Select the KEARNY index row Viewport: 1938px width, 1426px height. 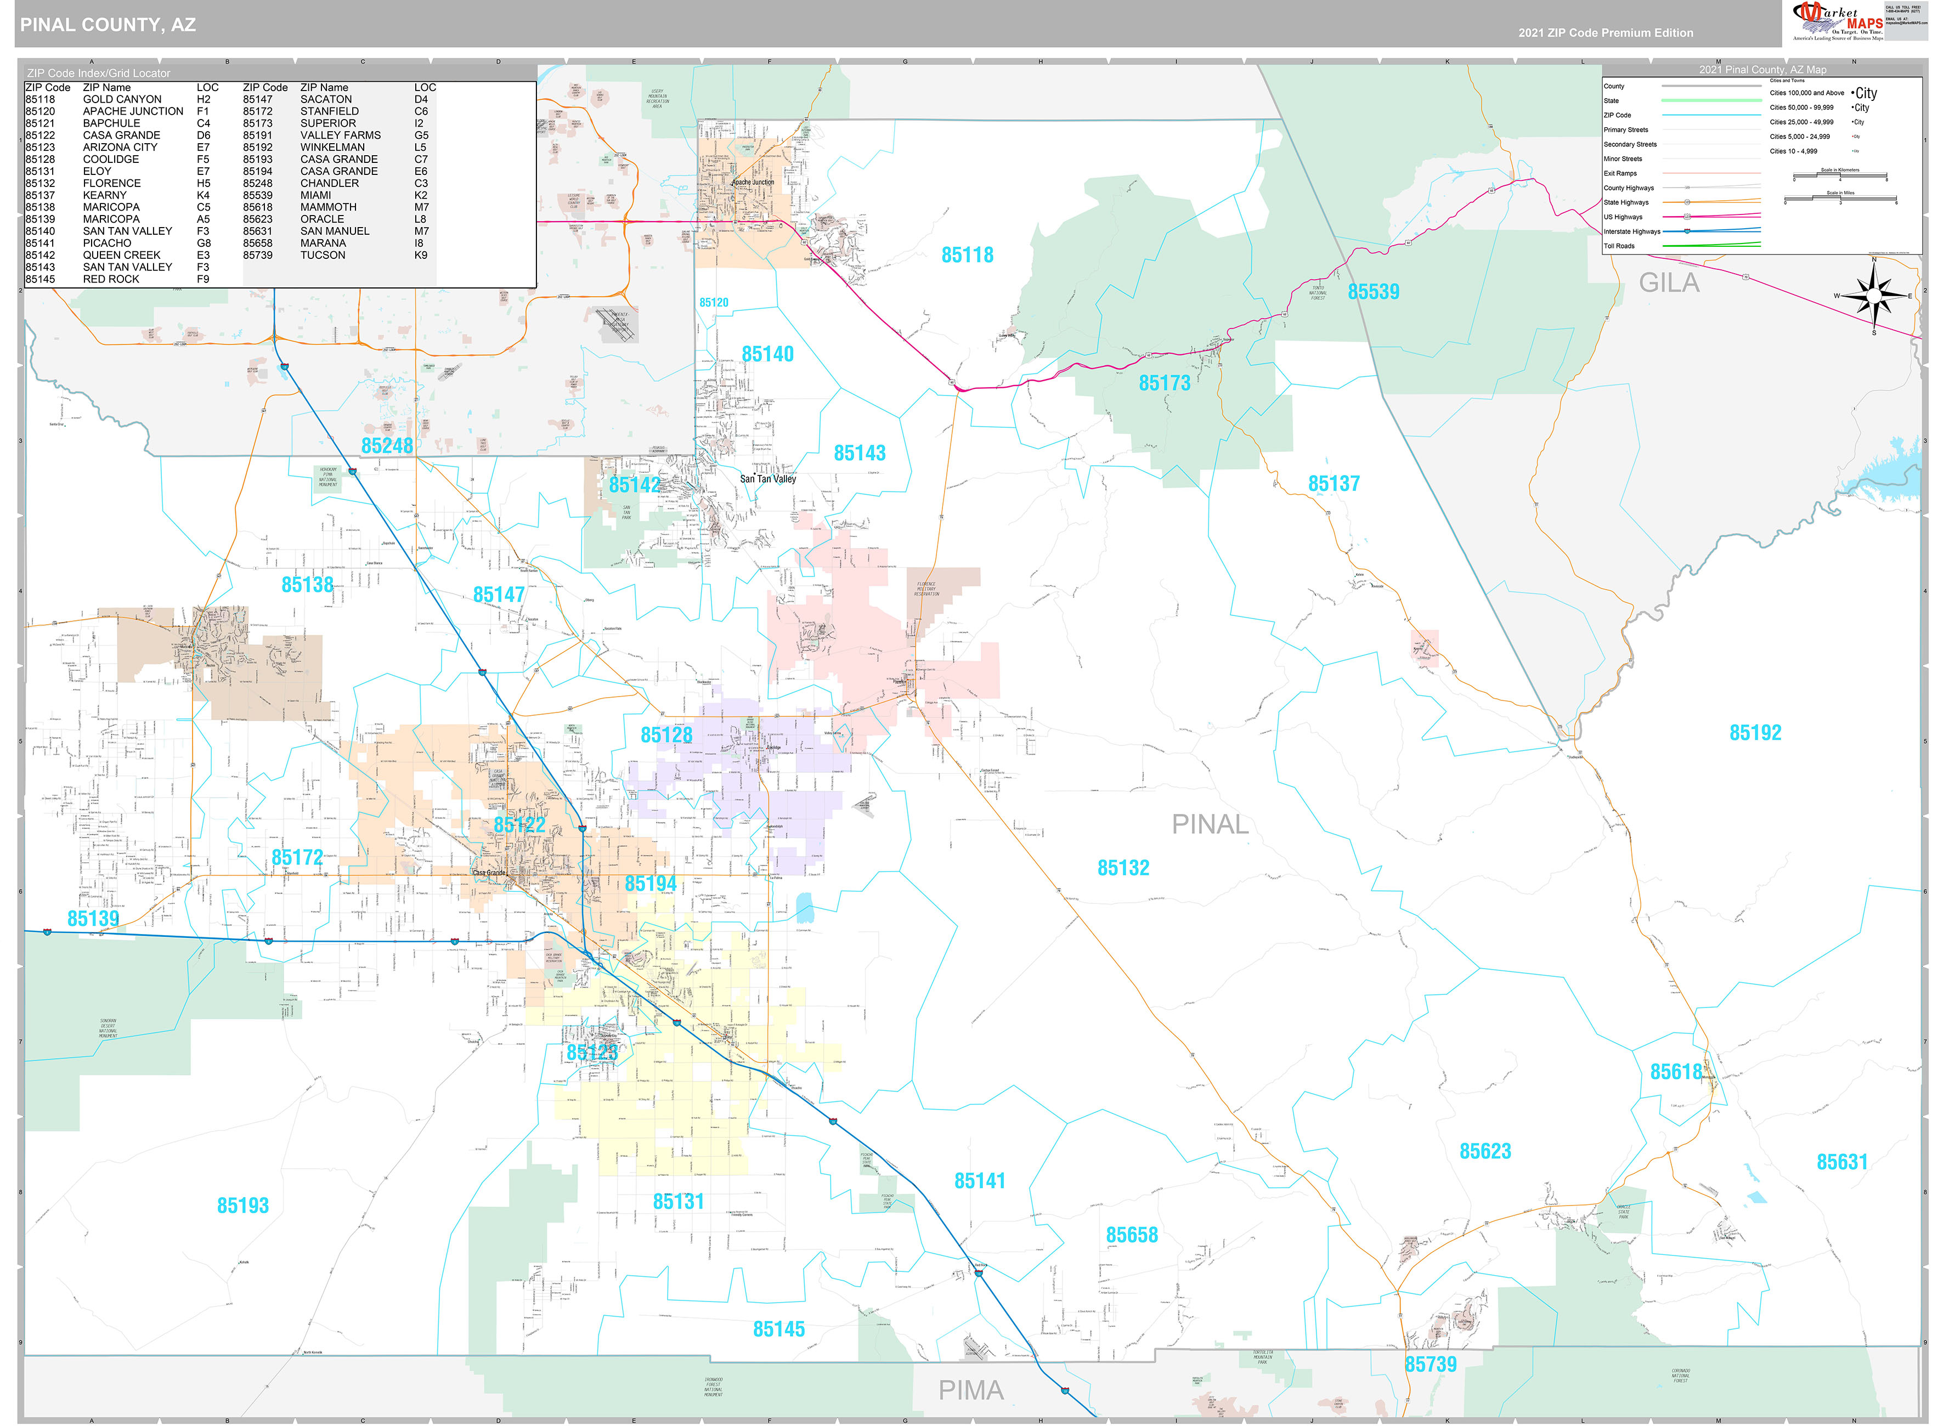pyautogui.click(x=117, y=196)
